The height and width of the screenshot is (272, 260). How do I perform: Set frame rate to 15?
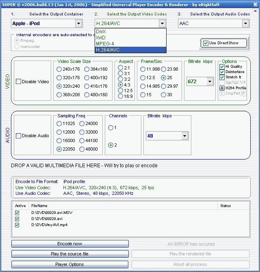pyautogui.click(x=143, y=95)
